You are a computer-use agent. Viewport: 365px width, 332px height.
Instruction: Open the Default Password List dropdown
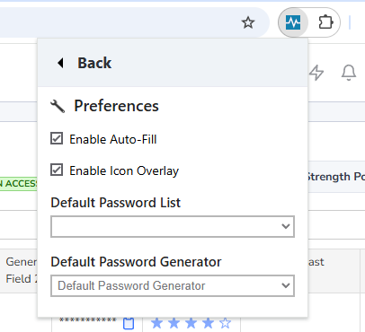[x=173, y=226]
